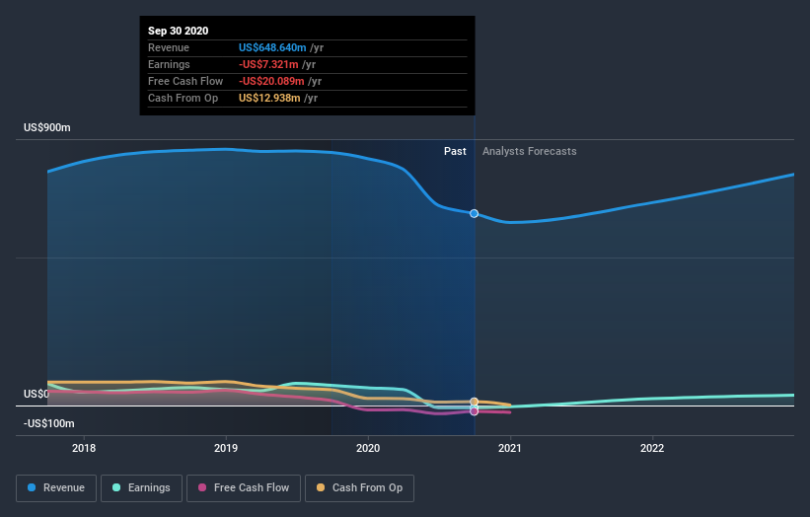Click the 2019 x-axis label
The height and width of the screenshot is (517, 810).
pos(226,448)
